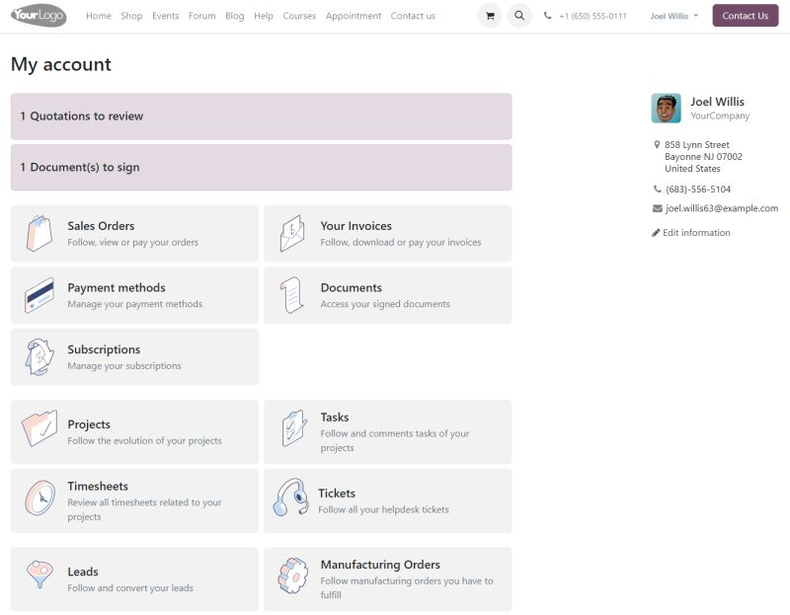Image resolution: width=790 pixels, height=615 pixels.
Task: Click the purple Contact Us button
Action: (x=745, y=16)
